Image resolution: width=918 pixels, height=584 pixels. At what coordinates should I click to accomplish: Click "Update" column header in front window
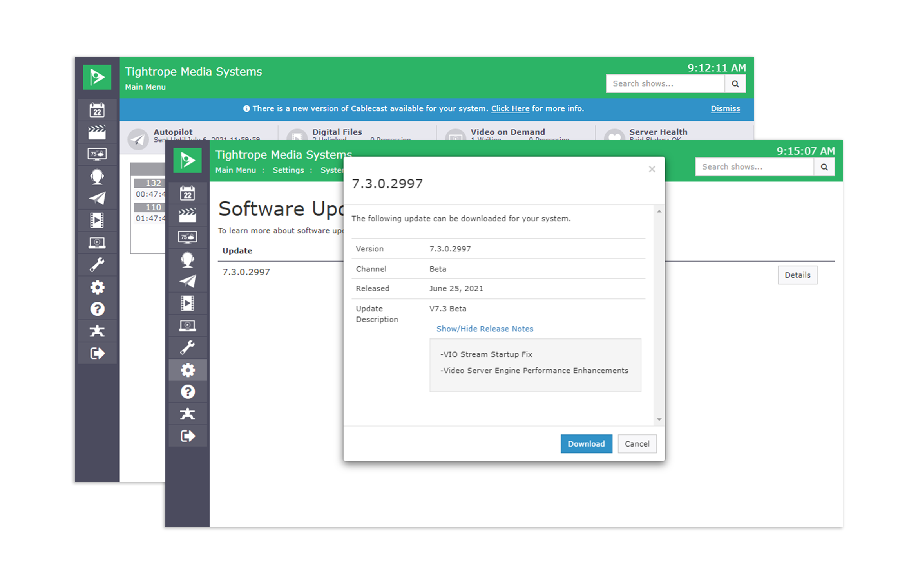pyautogui.click(x=237, y=251)
